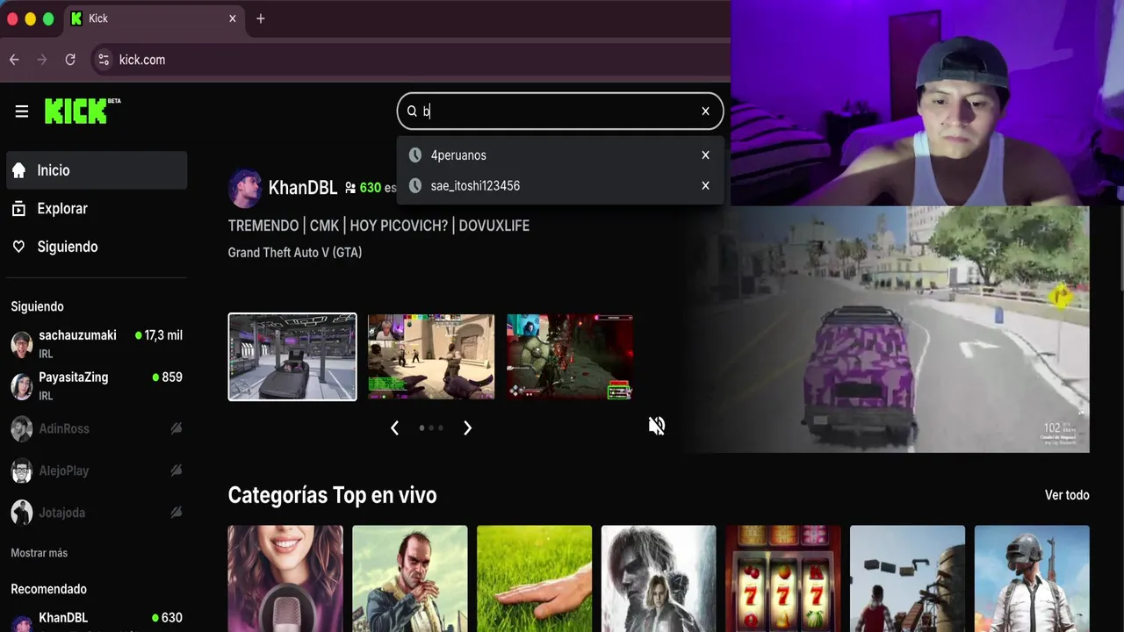
Task: Click the clock icon beside 4peruanos
Action: [415, 154]
